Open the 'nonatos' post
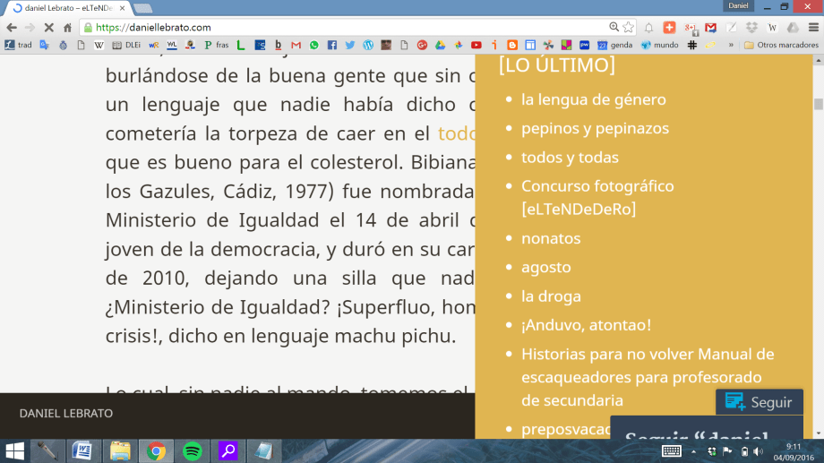Image resolution: width=824 pixels, height=463 pixels. [551, 238]
